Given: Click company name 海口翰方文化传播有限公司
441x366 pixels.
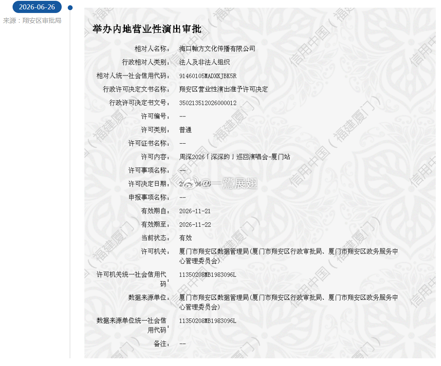Looking at the screenshot, I should (217, 49).
